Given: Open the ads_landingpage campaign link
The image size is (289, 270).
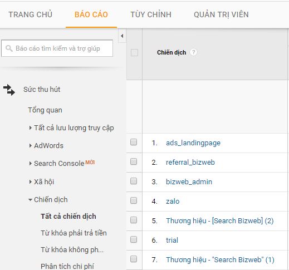Looking at the screenshot, I should pyautogui.click(x=193, y=143).
